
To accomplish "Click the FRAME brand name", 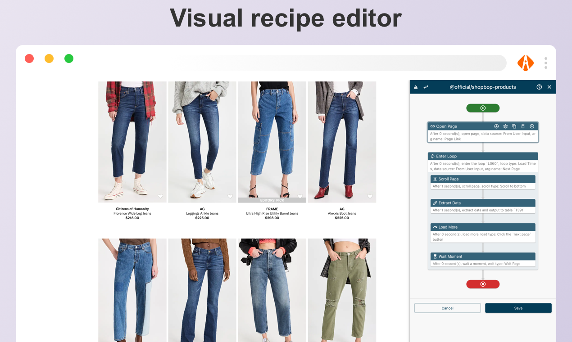I will point(272,209).
